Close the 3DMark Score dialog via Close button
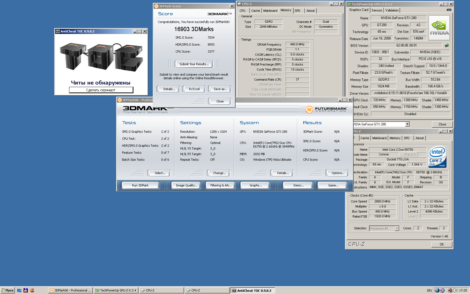Screen dimensions: 470x294 point(220,101)
